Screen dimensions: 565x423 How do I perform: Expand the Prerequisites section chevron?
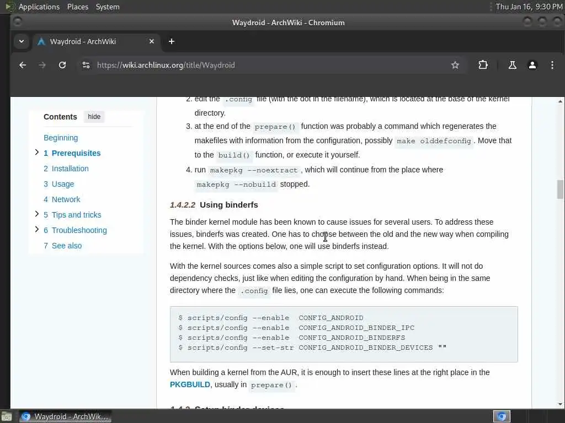pos(36,153)
